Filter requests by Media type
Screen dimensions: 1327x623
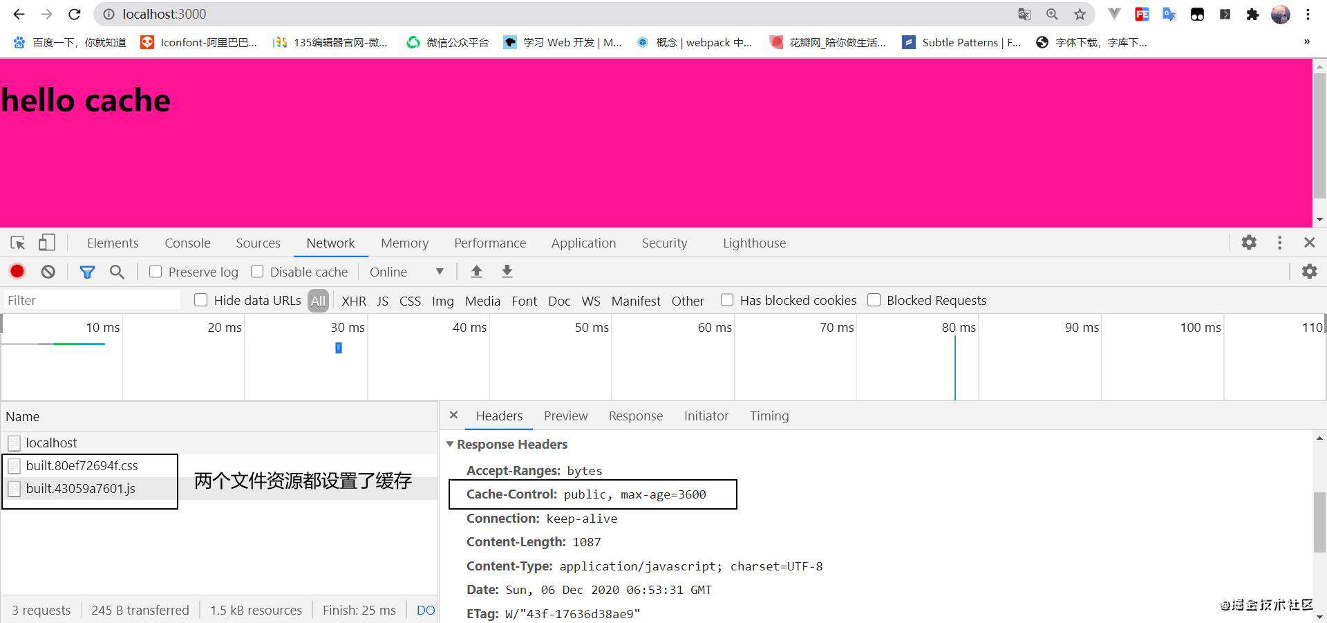coord(482,301)
